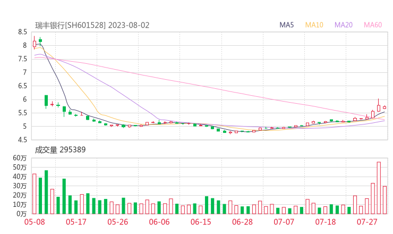This screenshot has height=234, width=393.
Task: Click the 06-06 date axis label
Action: [159, 222]
